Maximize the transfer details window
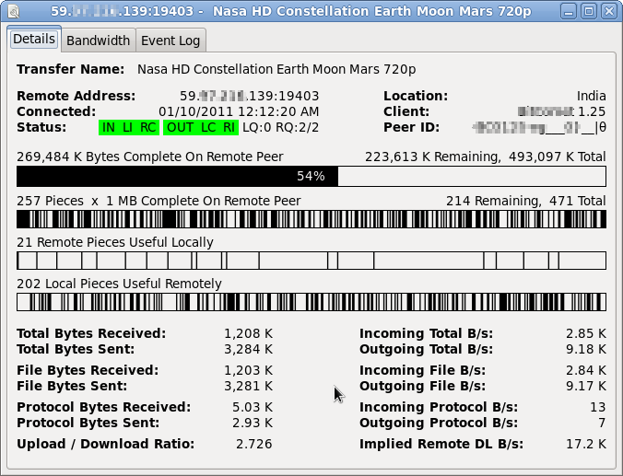The width and height of the screenshot is (623, 476). tap(589, 11)
